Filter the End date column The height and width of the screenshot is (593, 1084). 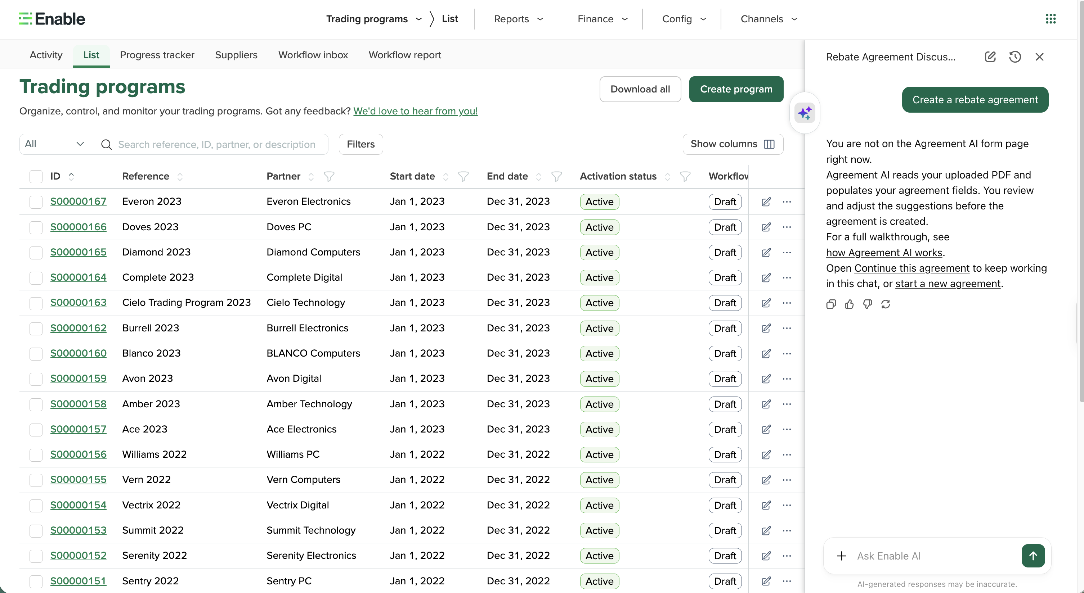coord(556,176)
